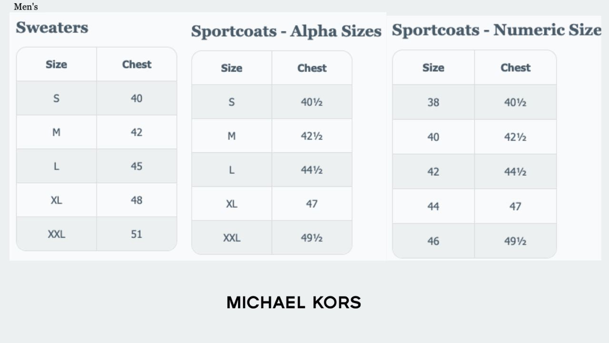Click the XL chest value in Alpha Sizes

(x=312, y=204)
